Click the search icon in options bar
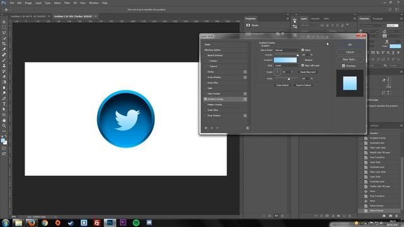This screenshot has height=227, width=404. (x=390, y=9)
